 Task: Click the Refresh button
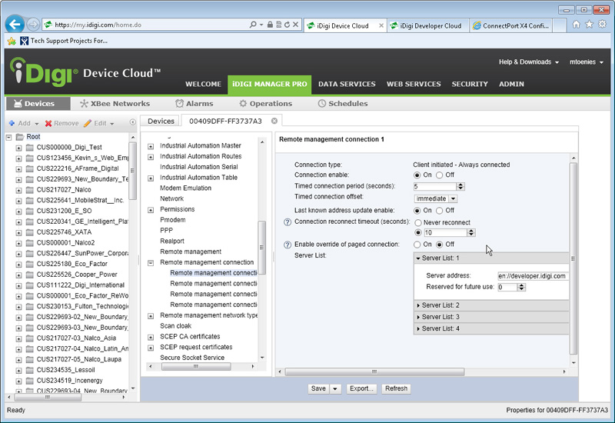click(396, 388)
